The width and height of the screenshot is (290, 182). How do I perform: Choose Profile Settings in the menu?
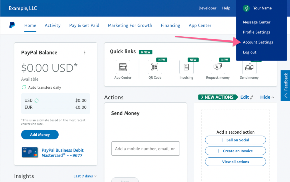pyautogui.click(x=257, y=32)
